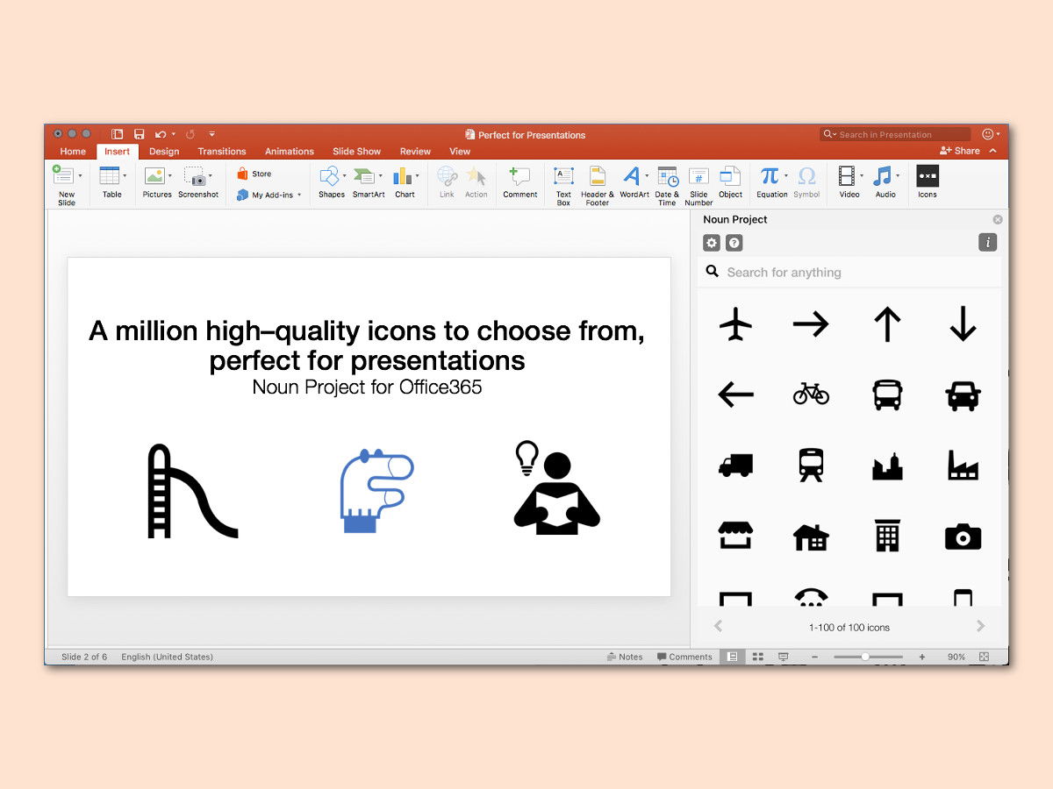
Task: Expand the Screenshot dropdown arrow
Action: (210, 175)
